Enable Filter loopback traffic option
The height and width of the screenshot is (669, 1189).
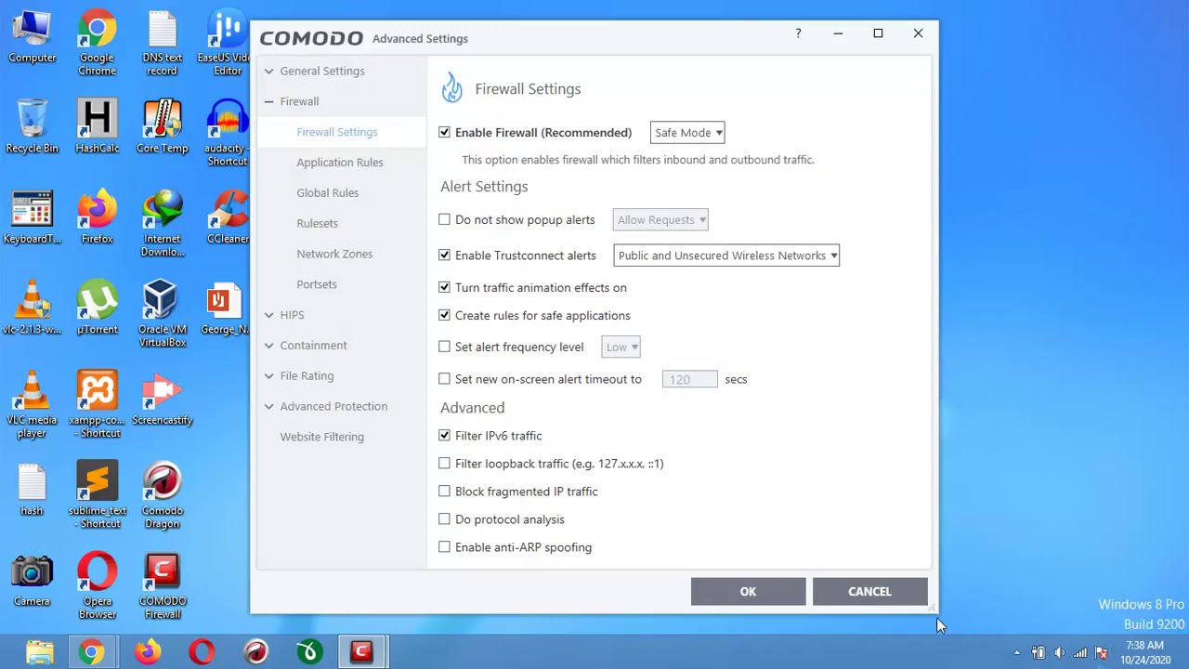444,464
